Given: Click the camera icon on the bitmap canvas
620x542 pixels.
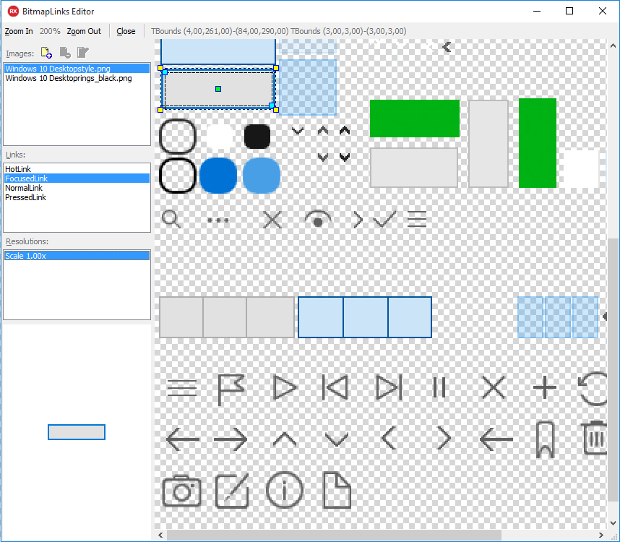Looking at the screenshot, I should point(182,491).
